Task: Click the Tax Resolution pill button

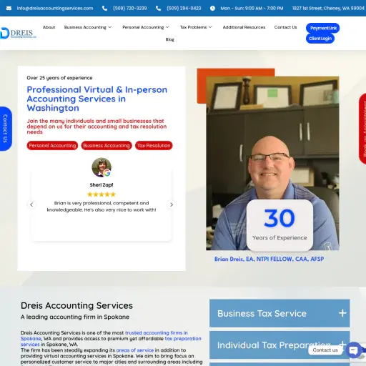Action: point(154,146)
